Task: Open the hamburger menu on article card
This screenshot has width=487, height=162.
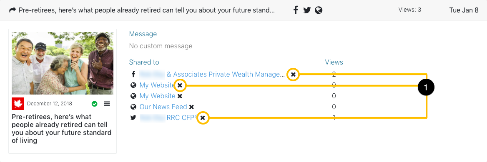Action: pyautogui.click(x=107, y=104)
